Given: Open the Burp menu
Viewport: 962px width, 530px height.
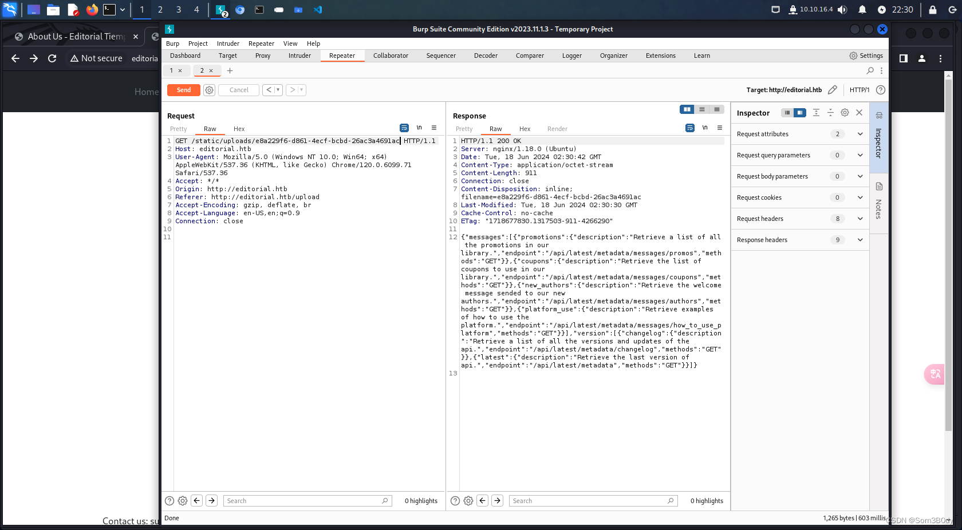Looking at the screenshot, I should pos(172,43).
